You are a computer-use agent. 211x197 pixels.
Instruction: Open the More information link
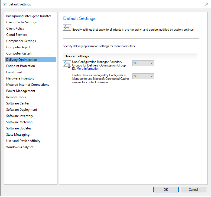pos(88,69)
